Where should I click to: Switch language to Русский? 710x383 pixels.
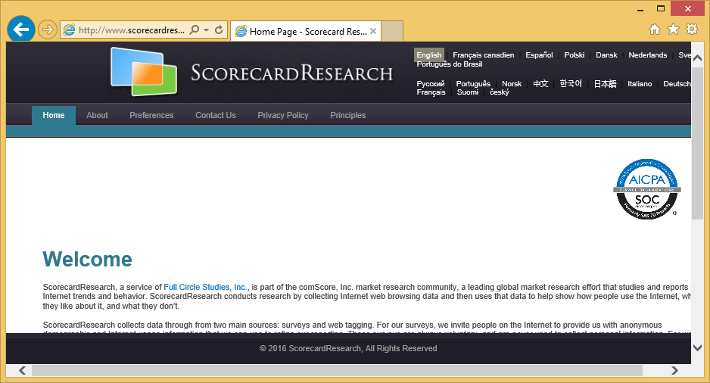(x=431, y=84)
